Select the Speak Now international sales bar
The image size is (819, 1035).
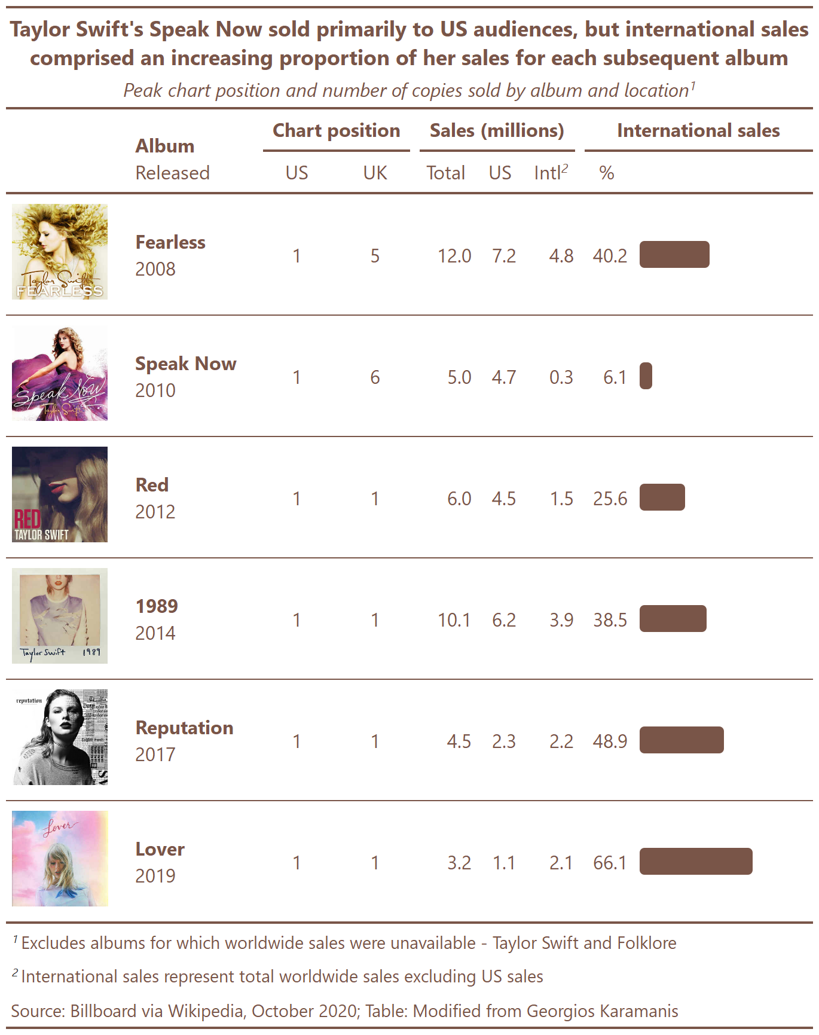pos(646,376)
